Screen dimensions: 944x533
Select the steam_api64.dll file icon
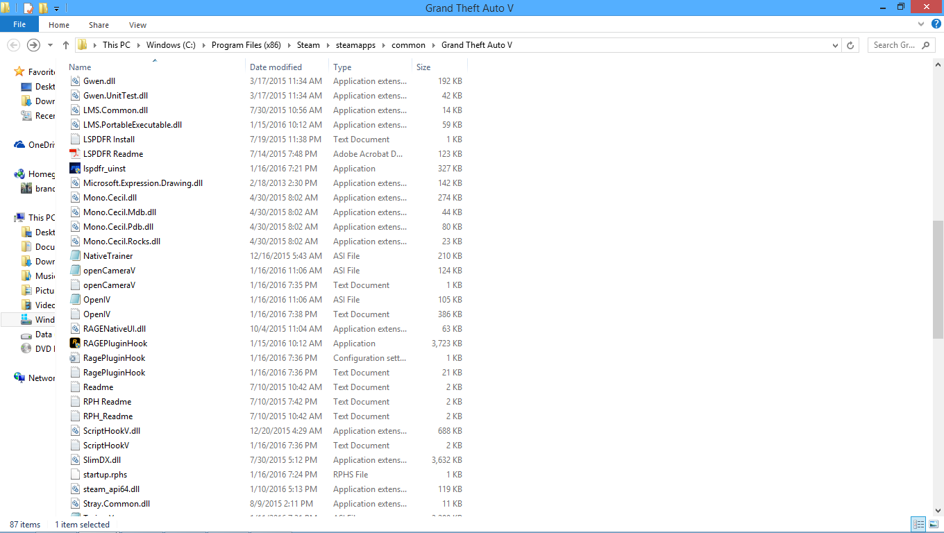click(76, 489)
